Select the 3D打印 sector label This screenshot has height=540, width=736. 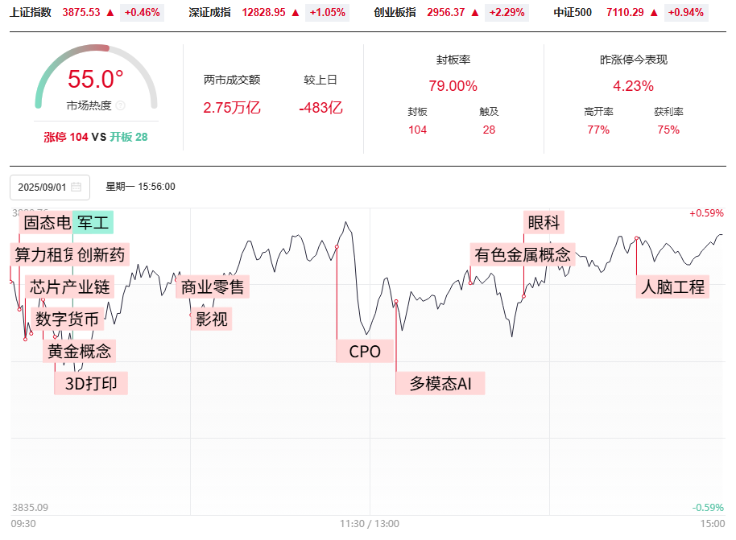tap(91, 383)
